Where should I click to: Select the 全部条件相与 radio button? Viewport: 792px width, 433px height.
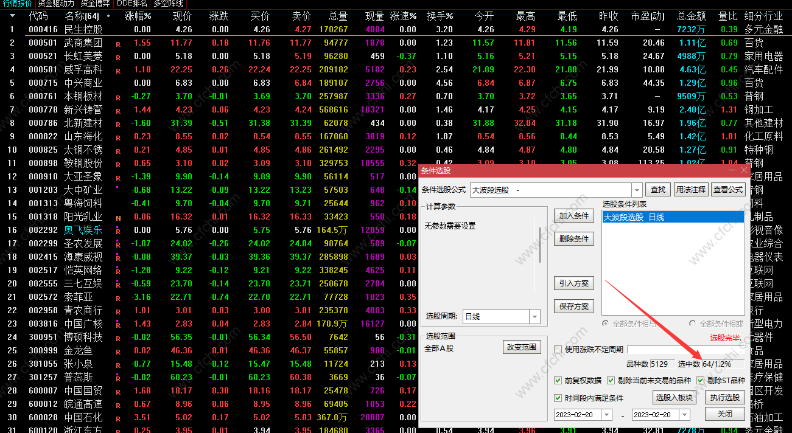click(606, 324)
